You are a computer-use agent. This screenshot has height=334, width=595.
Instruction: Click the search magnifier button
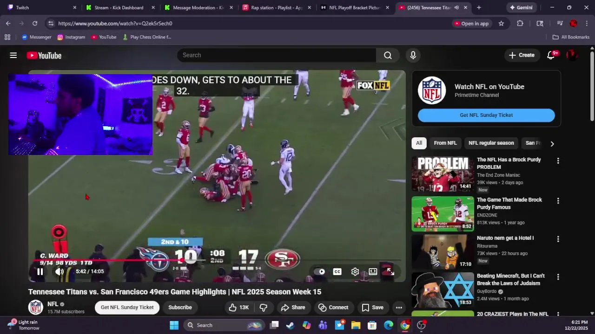pos(388,55)
